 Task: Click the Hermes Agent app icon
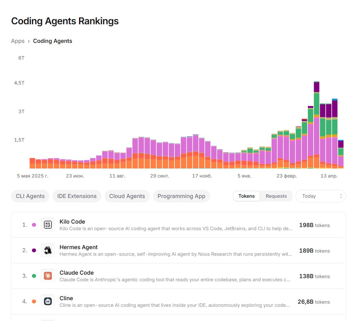tap(48, 250)
